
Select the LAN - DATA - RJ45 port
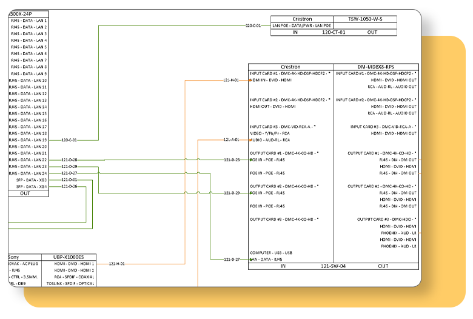pos(266,260)
